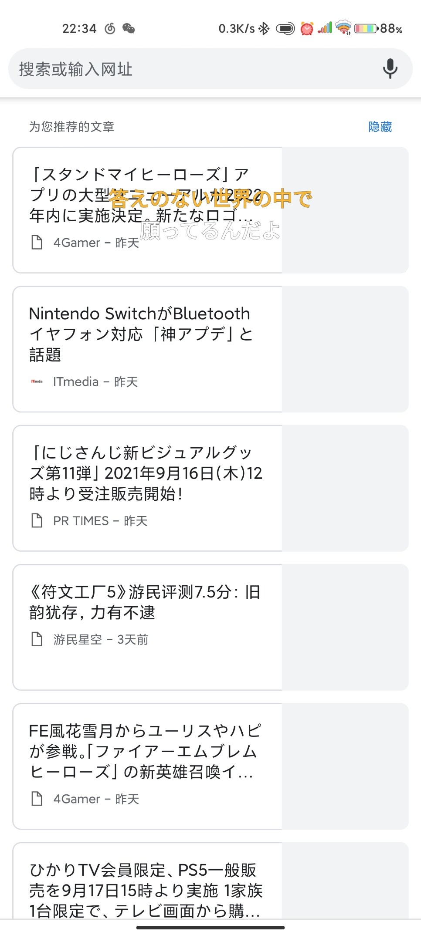Screen dimensions: 421x935
Task: Open the にじさんじ新ビジュアルグッズ article
Action: tap(146, 473)
